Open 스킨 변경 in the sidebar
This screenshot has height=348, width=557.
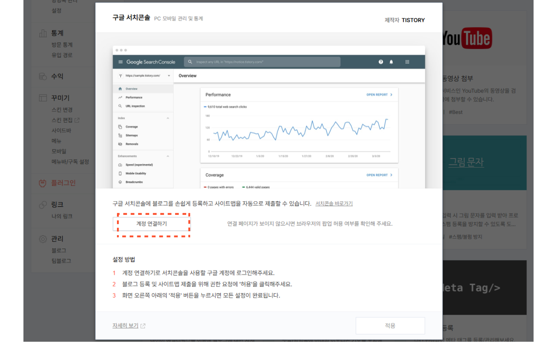(x=62, y=110)
